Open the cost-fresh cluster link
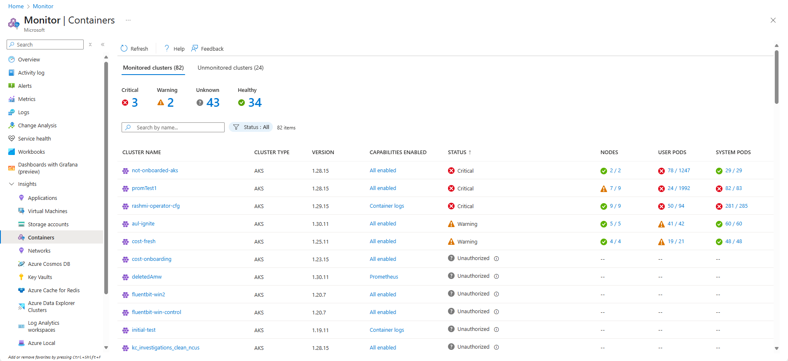The image size is (788, 361). click(144, 241)
